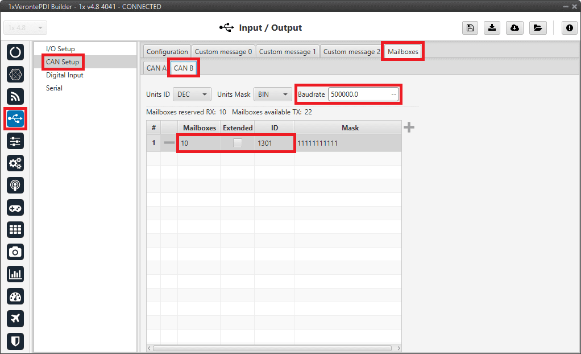Open the Units ID DEC dropdown
Viewport: 581px width, 354px height.
192,94
